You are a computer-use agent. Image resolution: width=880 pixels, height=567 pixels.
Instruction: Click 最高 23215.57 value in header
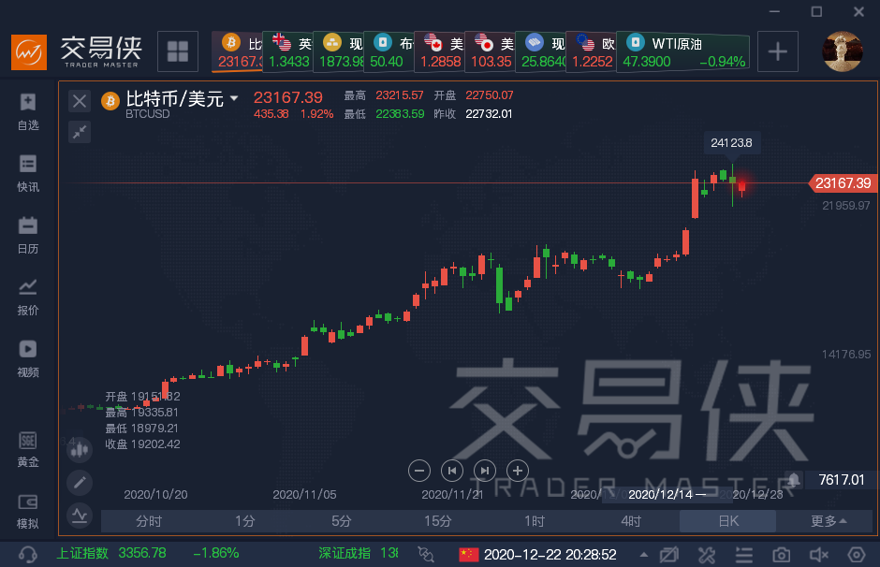coord(400,95)
